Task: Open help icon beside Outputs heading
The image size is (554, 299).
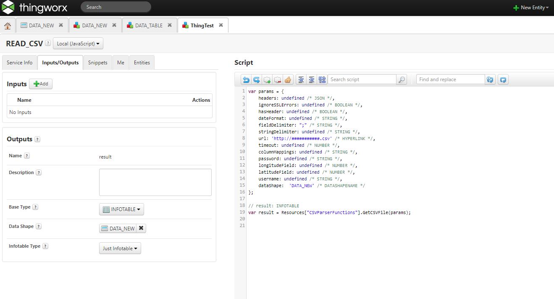Action: 37,140
